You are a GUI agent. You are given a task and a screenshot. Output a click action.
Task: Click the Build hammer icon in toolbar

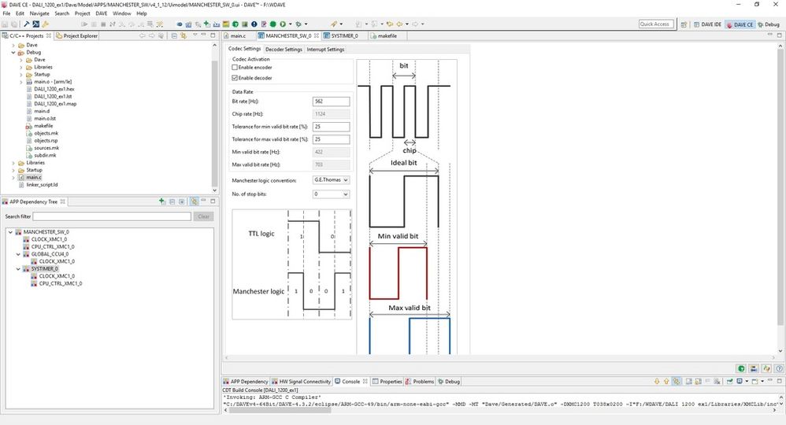click(27, 24)
